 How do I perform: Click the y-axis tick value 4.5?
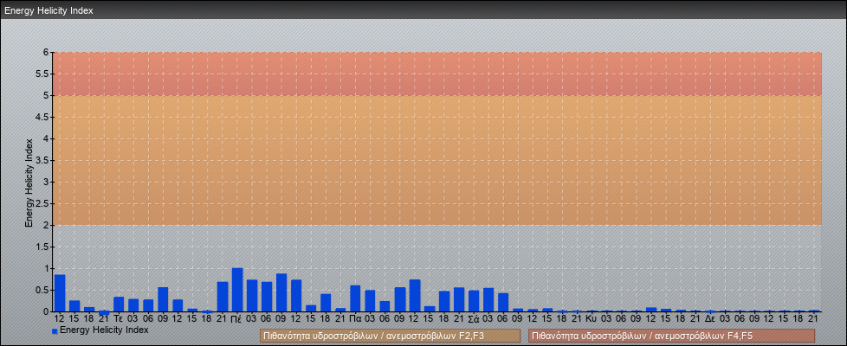click(43, 117)
